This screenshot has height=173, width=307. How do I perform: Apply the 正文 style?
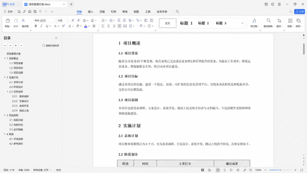(x=167, y=23)
